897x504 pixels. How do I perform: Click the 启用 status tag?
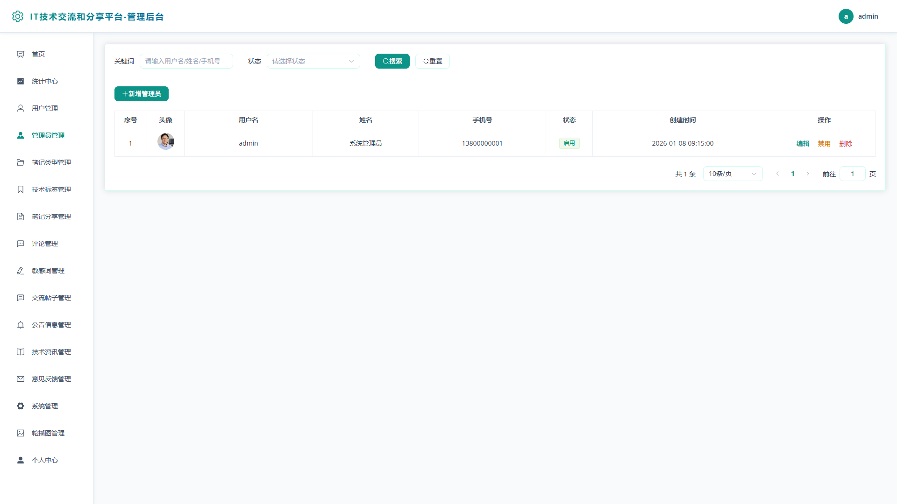pos(569,143)
